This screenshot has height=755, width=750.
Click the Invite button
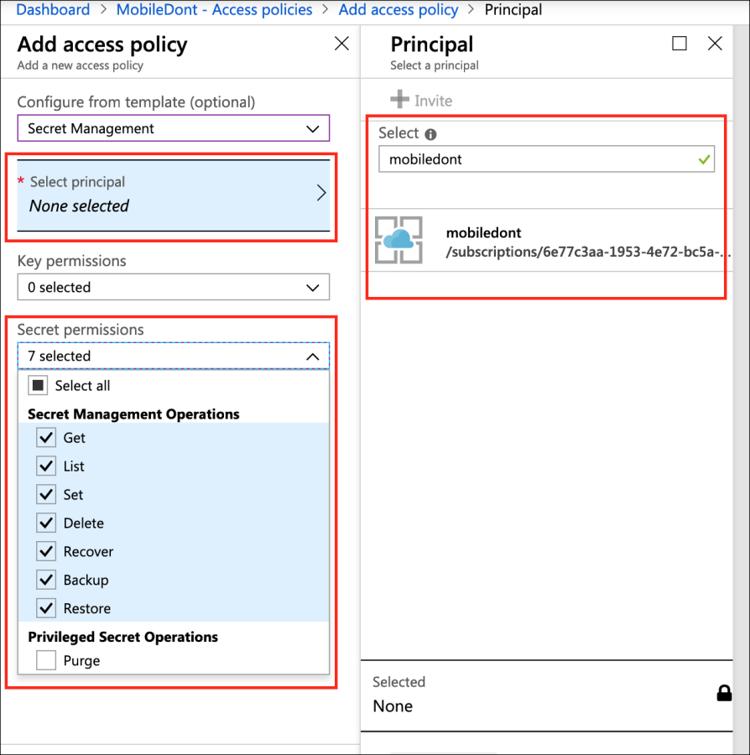coord(421,100)
